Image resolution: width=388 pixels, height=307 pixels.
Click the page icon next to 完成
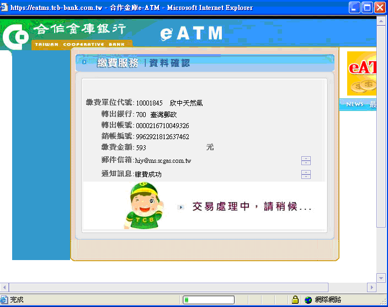coord(4,300)
